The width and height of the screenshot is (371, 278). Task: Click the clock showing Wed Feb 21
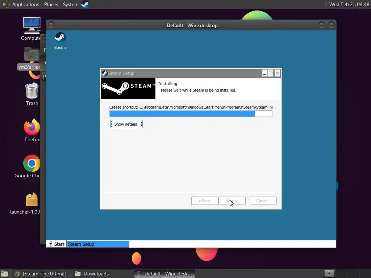(349, 4)
